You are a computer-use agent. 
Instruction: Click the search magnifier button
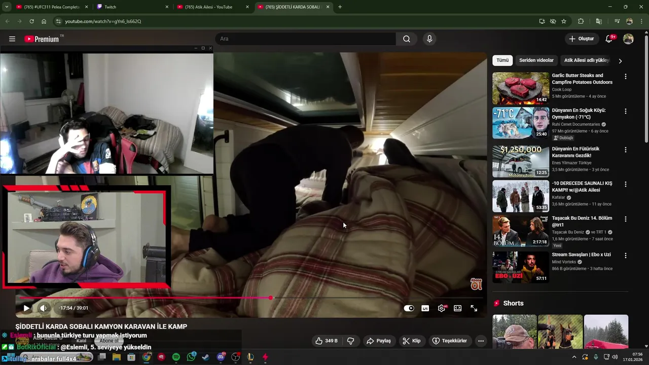(407, 39)
